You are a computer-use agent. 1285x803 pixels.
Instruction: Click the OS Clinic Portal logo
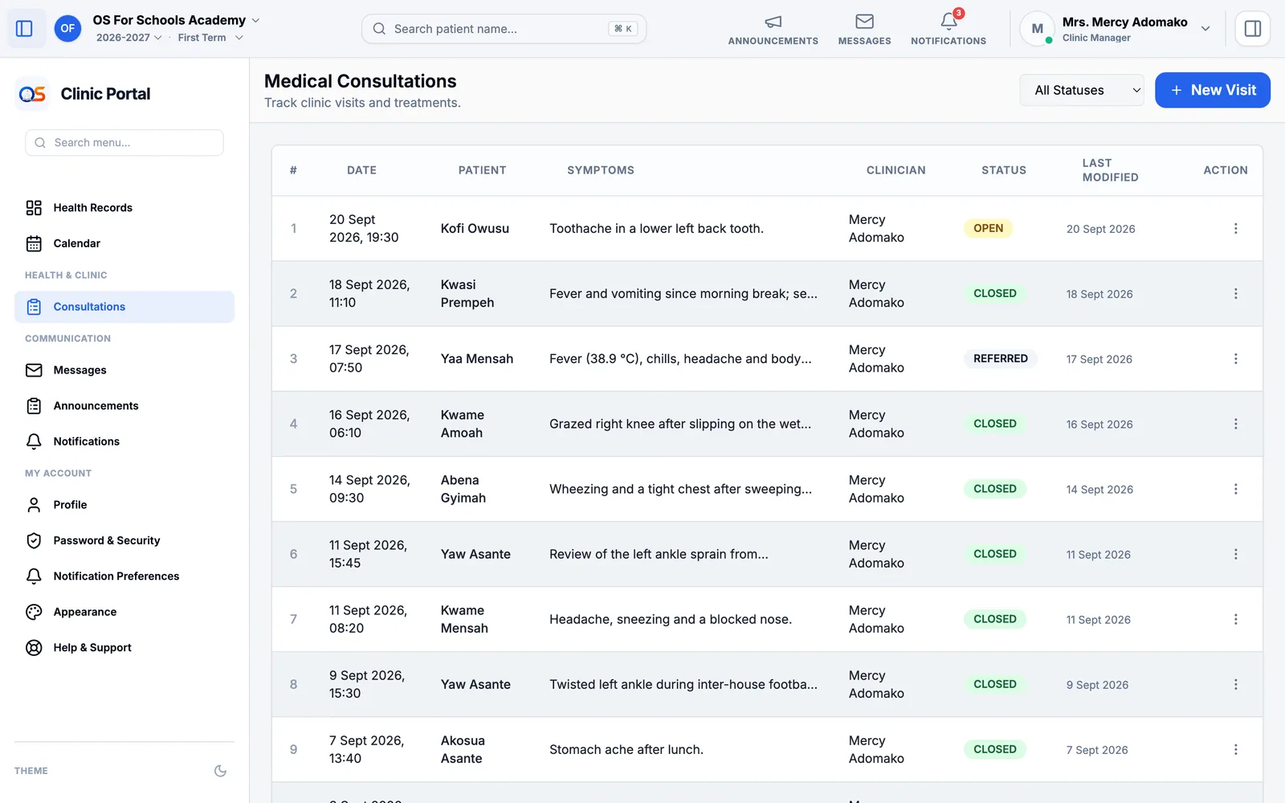[x=32, y=94]
